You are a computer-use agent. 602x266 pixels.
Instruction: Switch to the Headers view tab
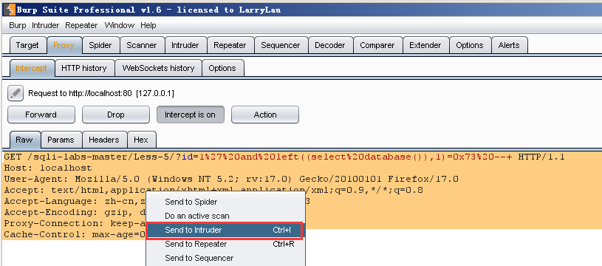(x=104, y=140)
